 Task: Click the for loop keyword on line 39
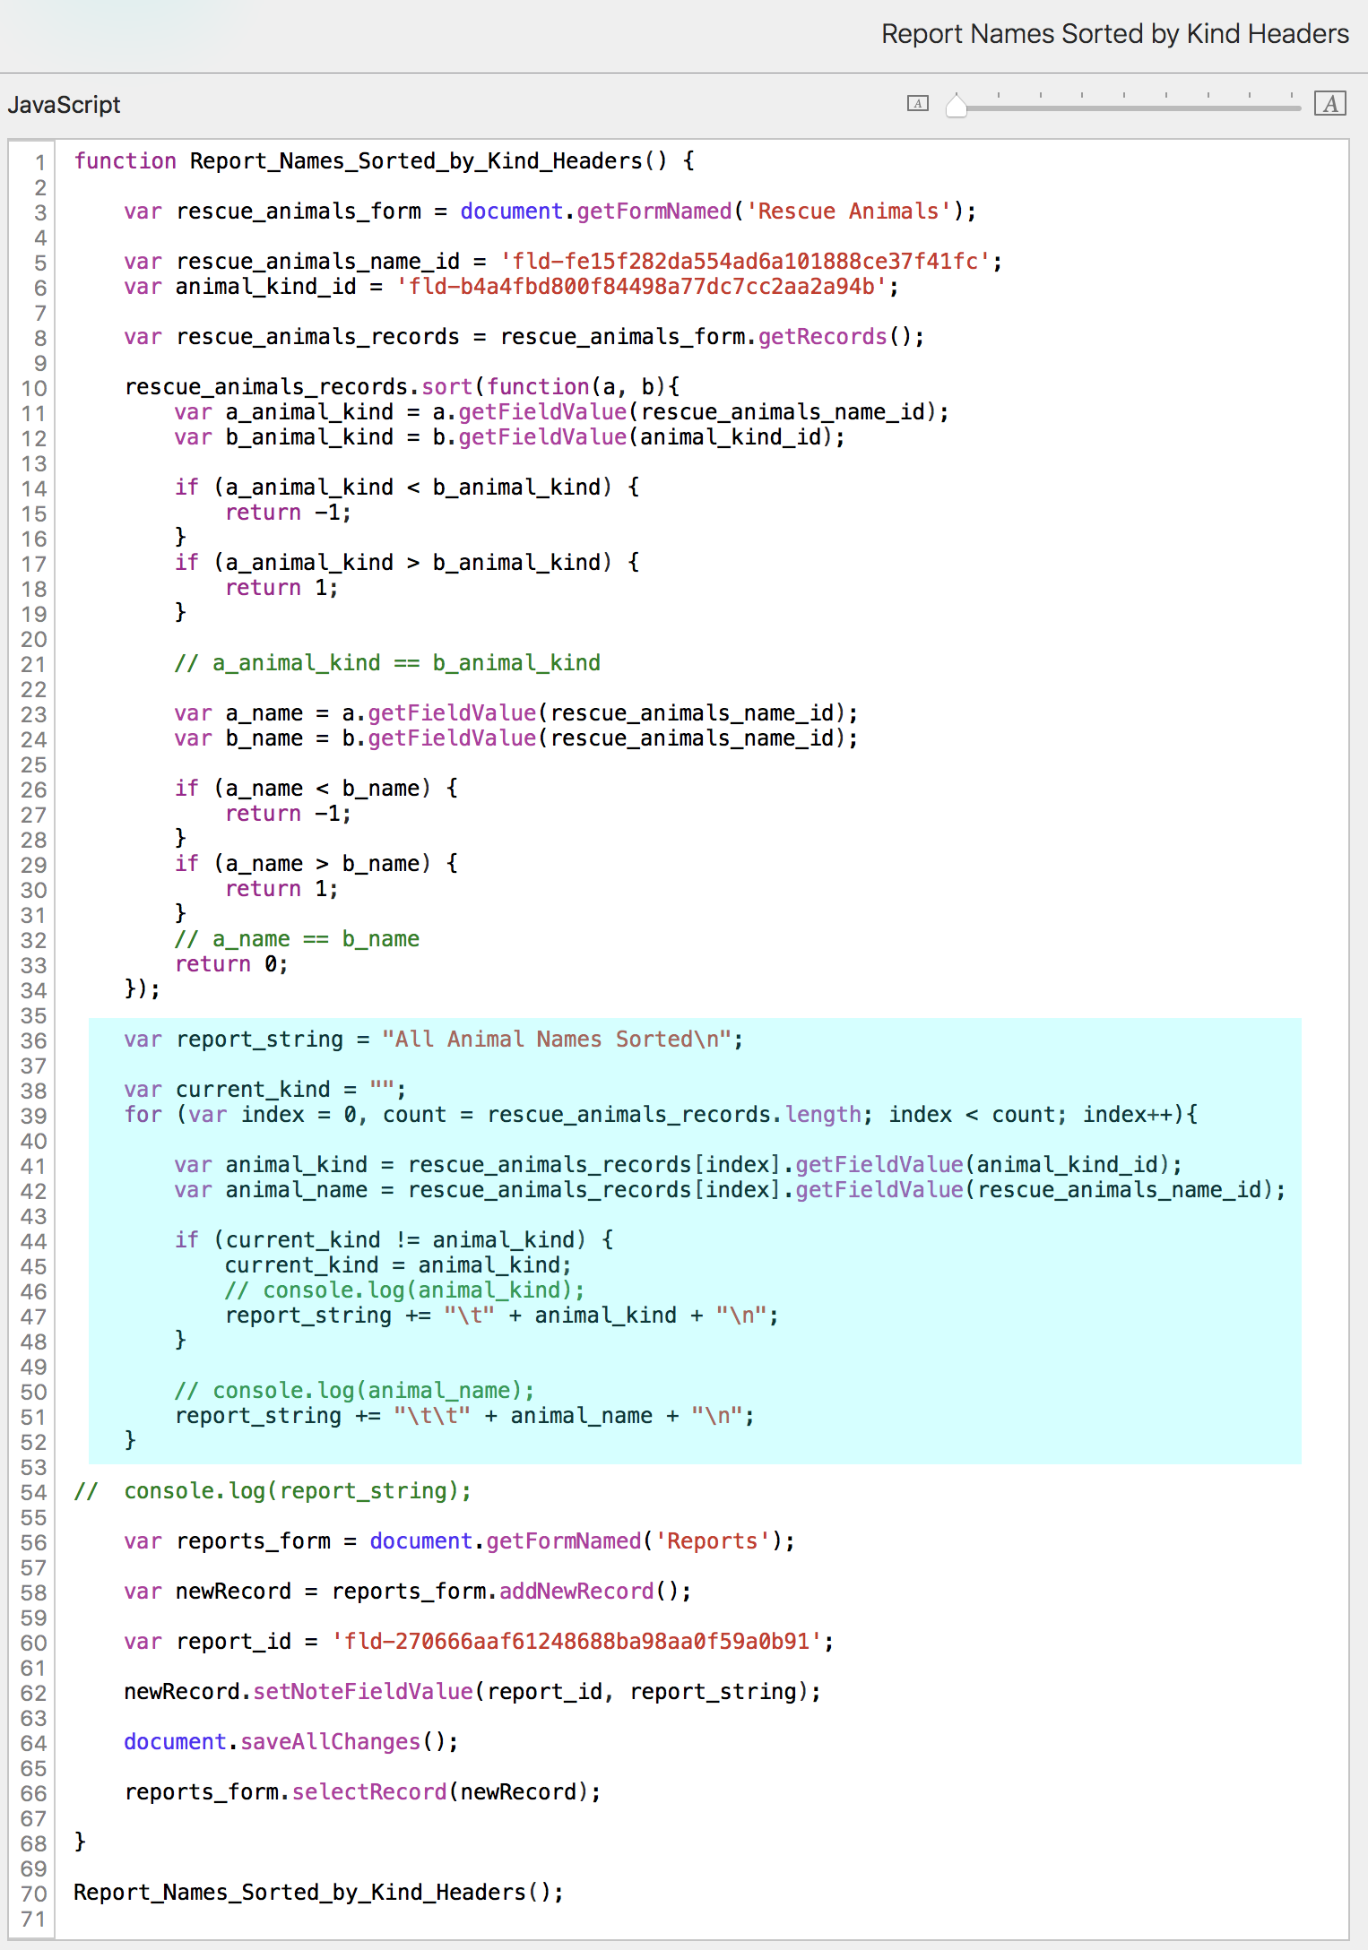pos(143,1115)
